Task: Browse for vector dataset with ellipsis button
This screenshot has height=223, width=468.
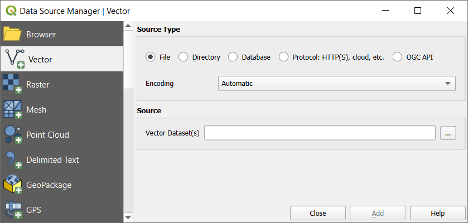Action: (x=448, y=133)
